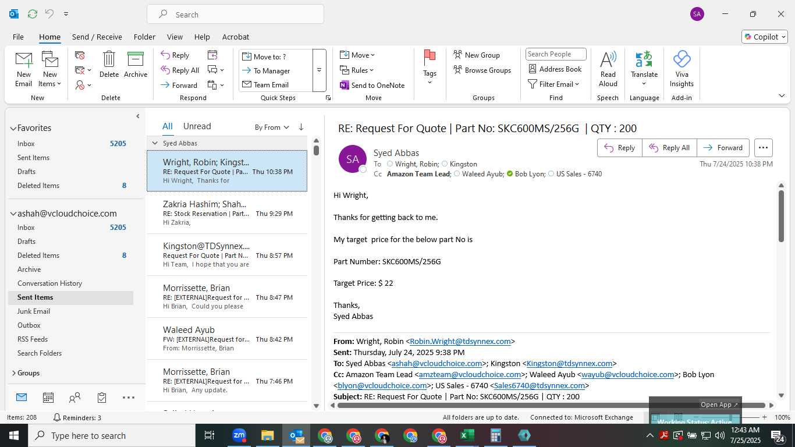Click Reply All in reading pane
The image size is (795, 447).
point(669,148)
